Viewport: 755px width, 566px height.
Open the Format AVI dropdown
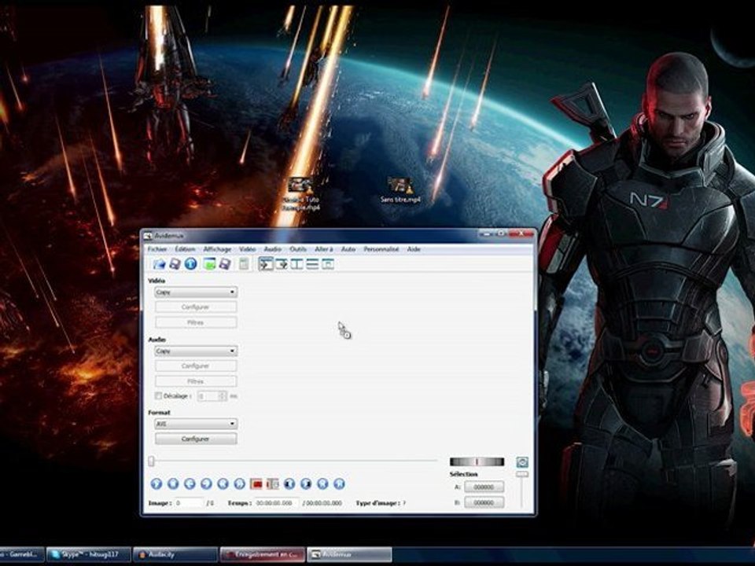point(196,424)
